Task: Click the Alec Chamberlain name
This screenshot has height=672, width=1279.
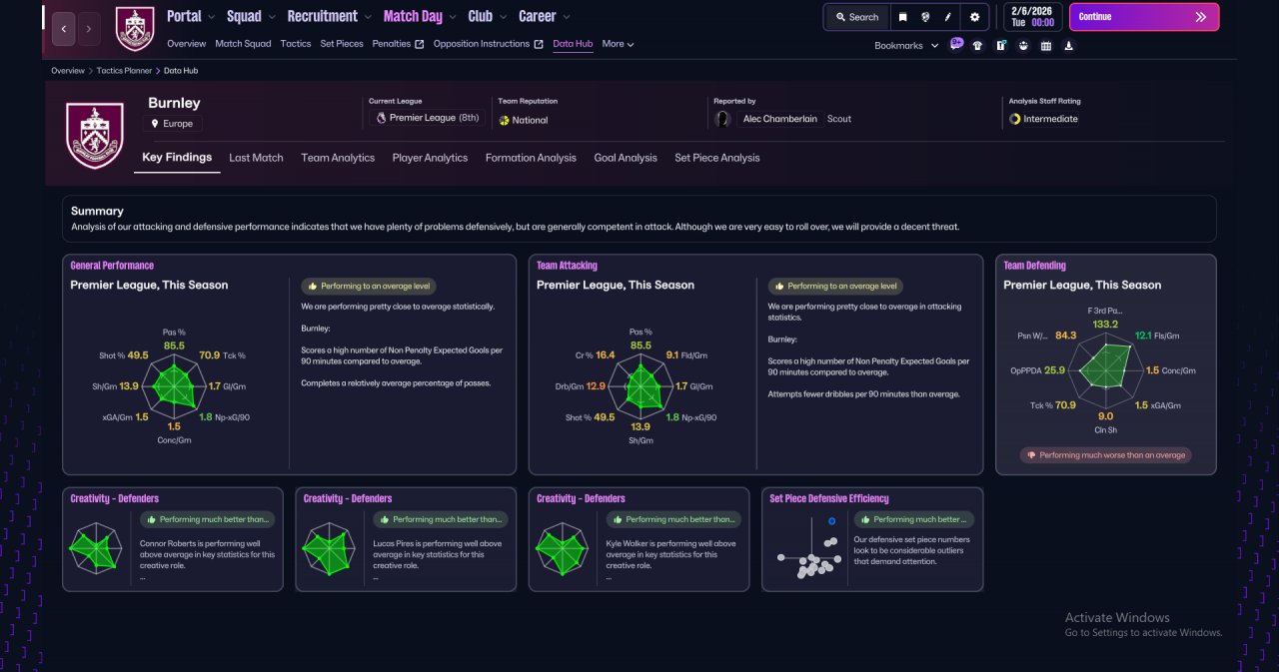Action: (780, 119)
